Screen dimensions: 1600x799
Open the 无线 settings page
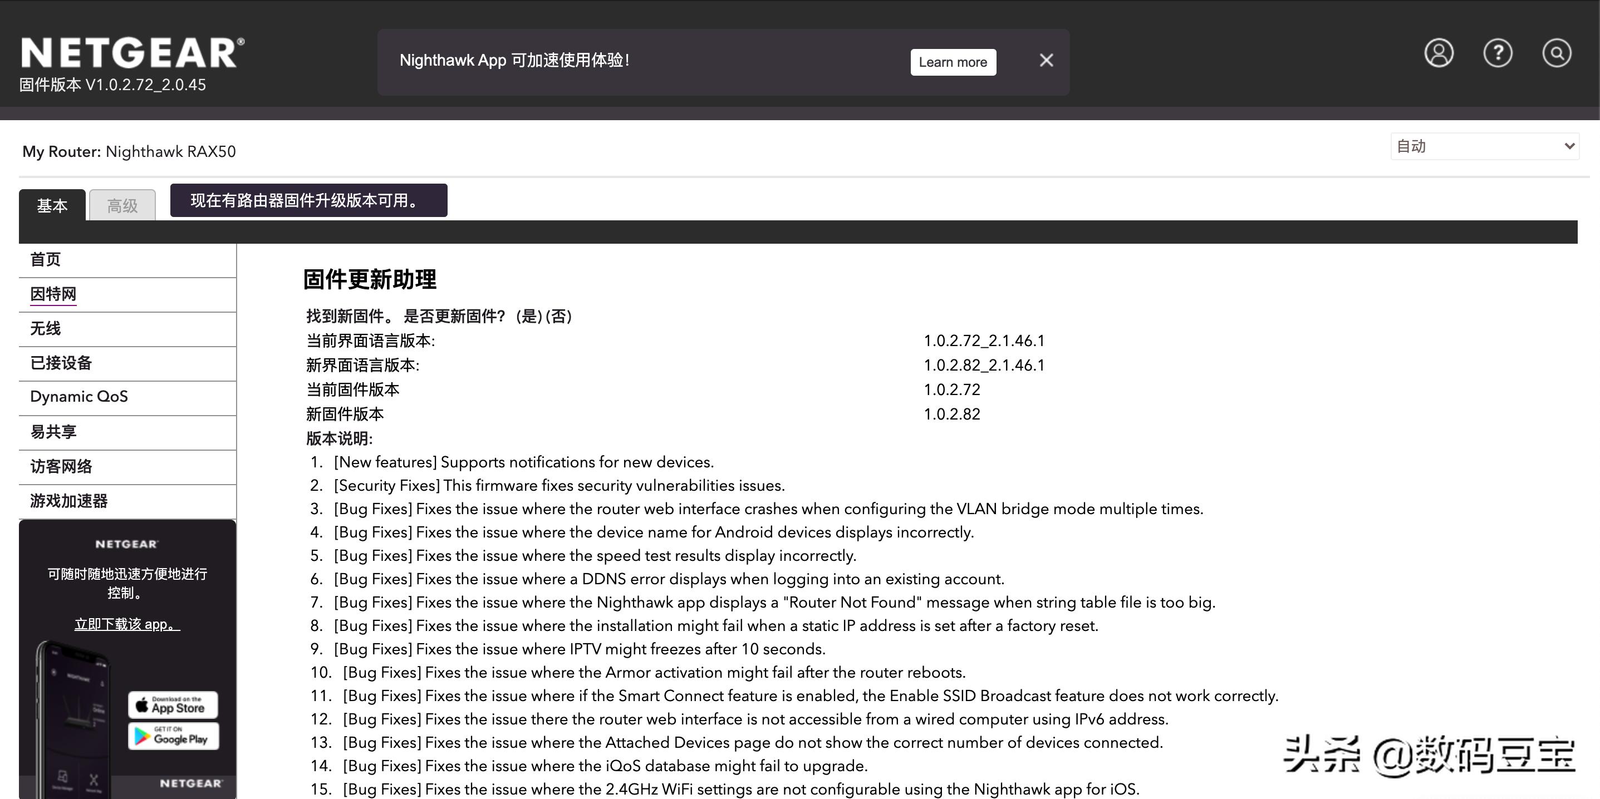pos(44,329)
